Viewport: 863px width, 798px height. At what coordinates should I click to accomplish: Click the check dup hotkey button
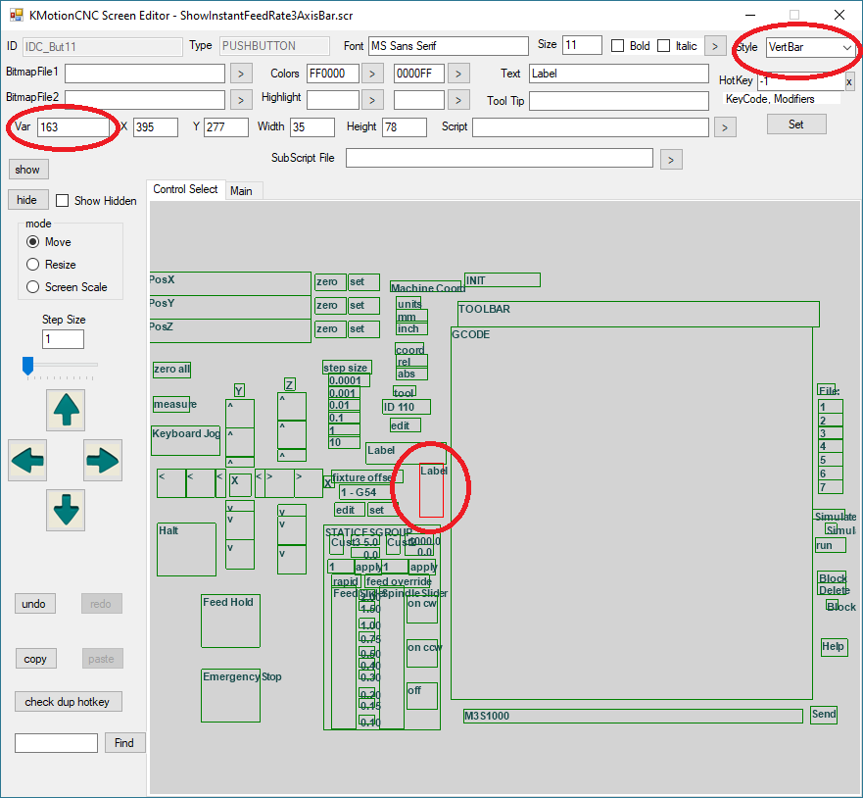[68, 701]
